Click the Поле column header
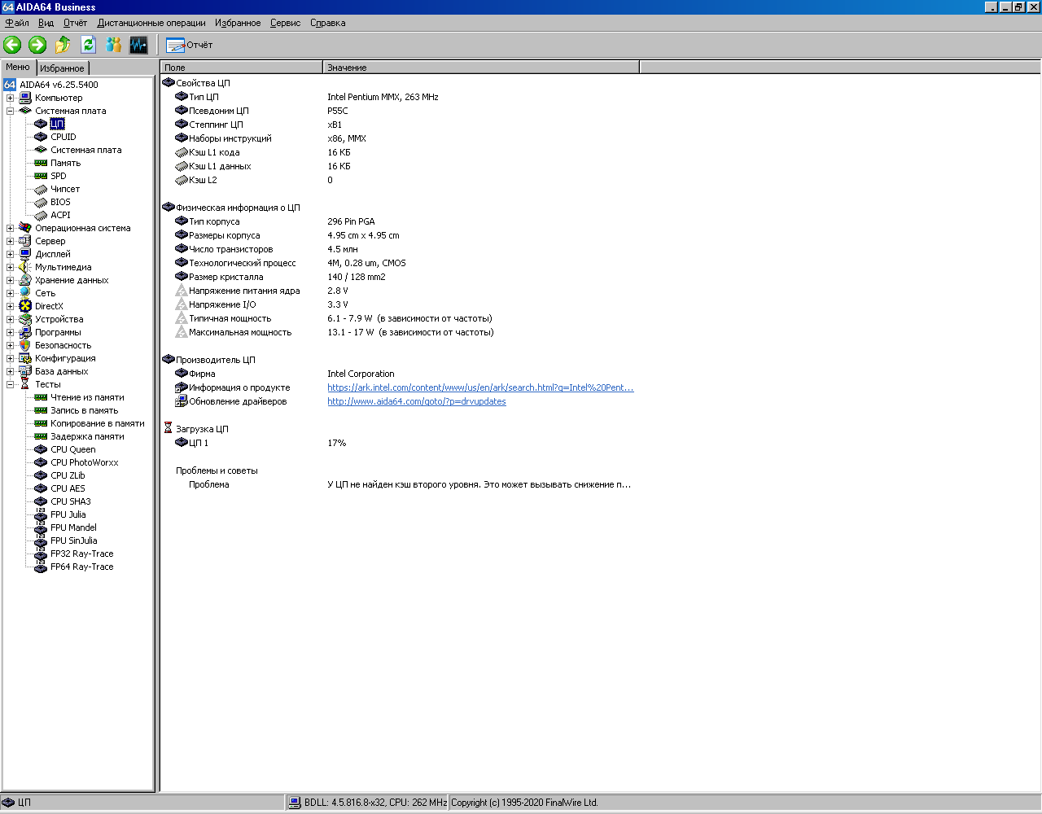The image size is (1042, 814). (242, 68)
